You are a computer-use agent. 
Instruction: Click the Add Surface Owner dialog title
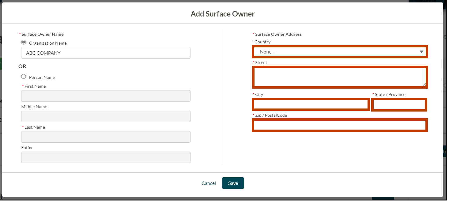[223, 14]
